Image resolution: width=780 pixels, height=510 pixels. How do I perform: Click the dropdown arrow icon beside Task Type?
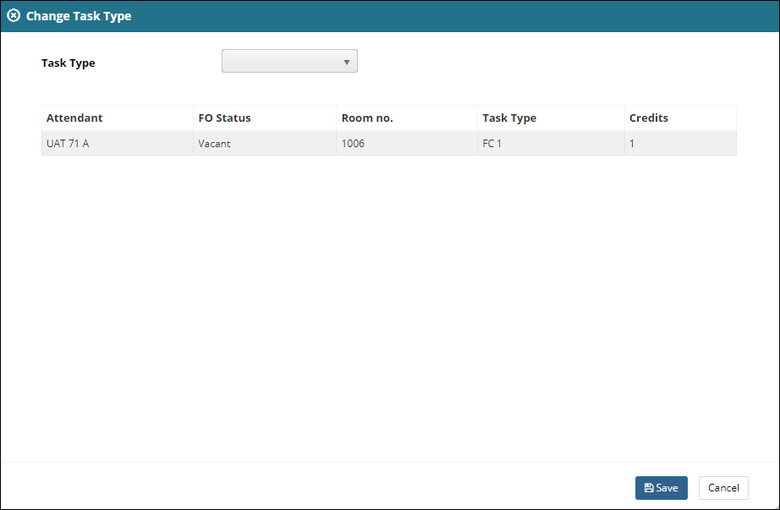pyautogui.click(x=347, y=61)
